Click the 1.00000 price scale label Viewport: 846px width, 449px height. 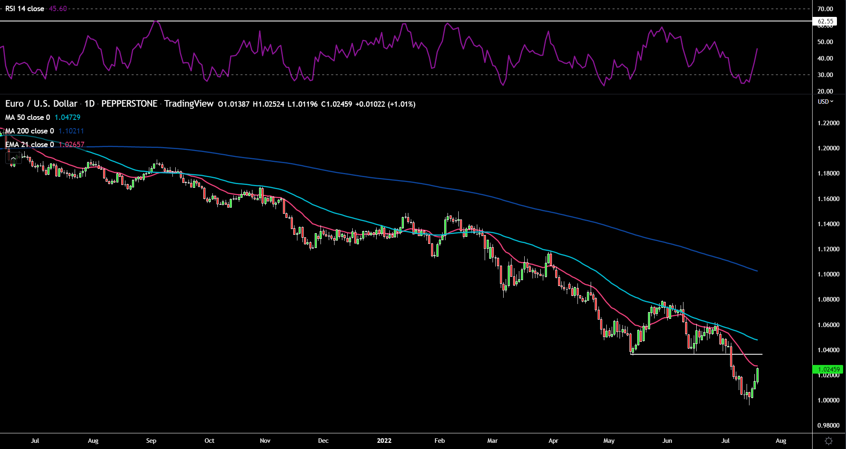tap(828, 400)
